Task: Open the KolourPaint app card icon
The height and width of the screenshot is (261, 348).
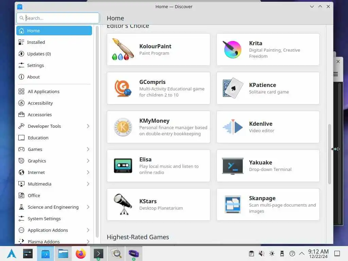Action: pos(123,50)
